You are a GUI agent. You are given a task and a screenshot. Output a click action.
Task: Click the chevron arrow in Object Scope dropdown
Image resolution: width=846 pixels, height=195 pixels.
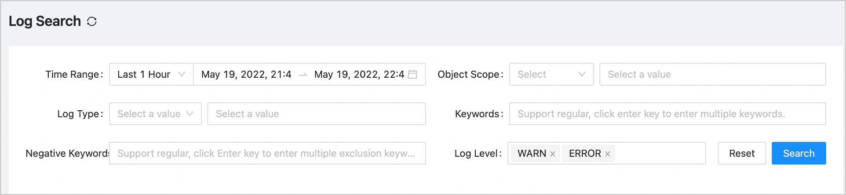[x=582, y=74]
